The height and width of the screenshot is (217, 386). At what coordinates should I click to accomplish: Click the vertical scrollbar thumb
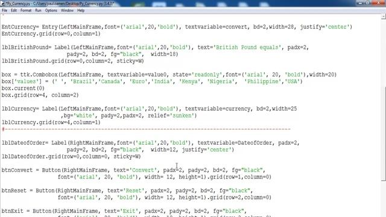(x=384, y=134)
